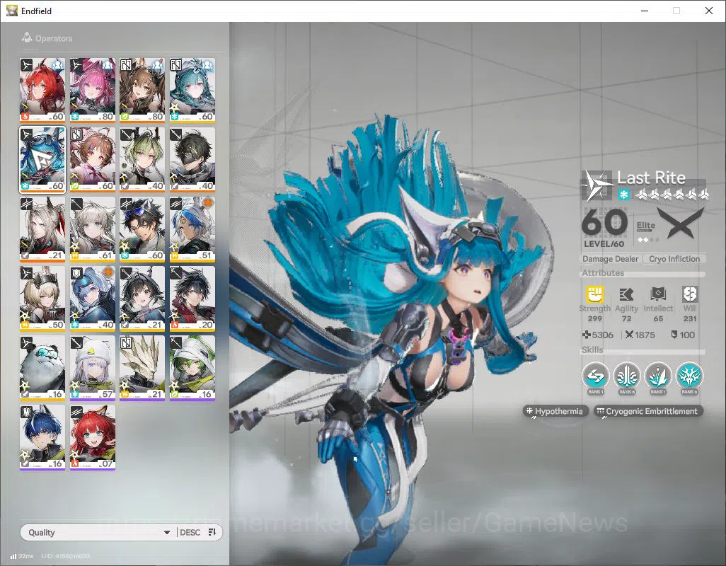Click the defense shield icon beside 100
The height and width of the screenshot is (566, 726).
(x=674, y=334)
